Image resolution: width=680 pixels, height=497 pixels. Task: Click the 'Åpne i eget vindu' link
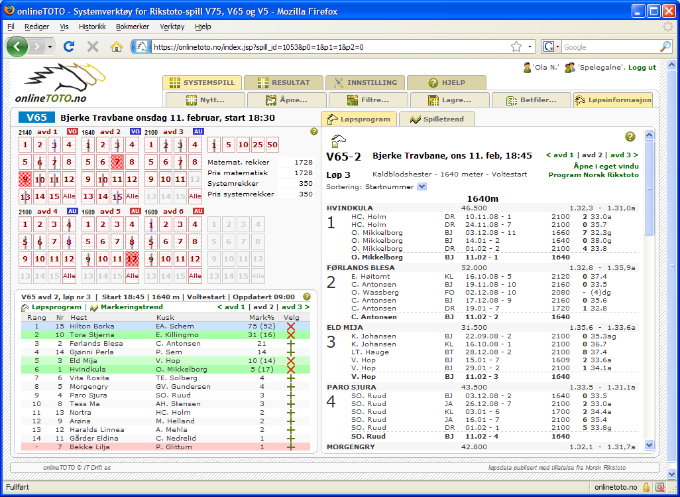(x=606, y=167)
